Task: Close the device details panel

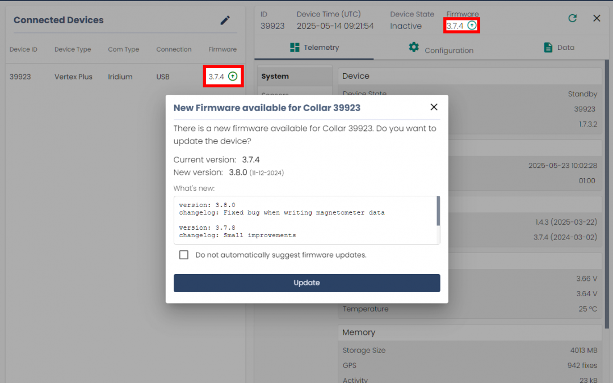Action: click(x=597, y=18)
